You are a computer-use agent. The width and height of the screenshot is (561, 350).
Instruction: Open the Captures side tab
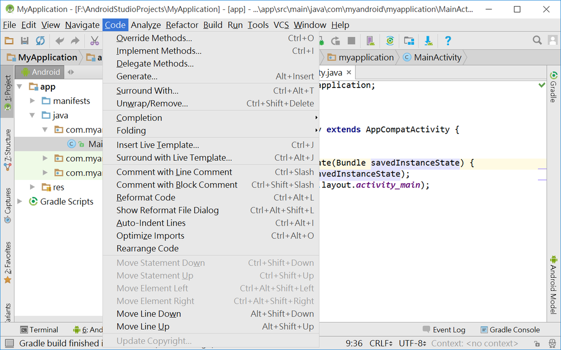pyautogui.click(x=8, y=206)
